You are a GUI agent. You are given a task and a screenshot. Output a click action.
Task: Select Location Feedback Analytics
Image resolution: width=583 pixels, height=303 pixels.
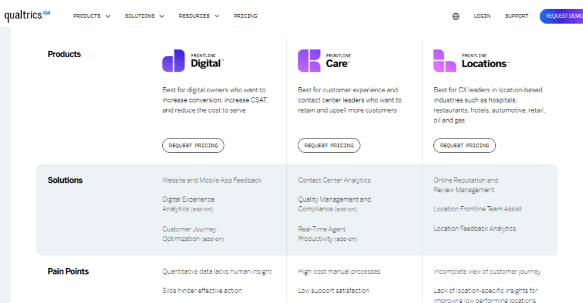[474, 228]
